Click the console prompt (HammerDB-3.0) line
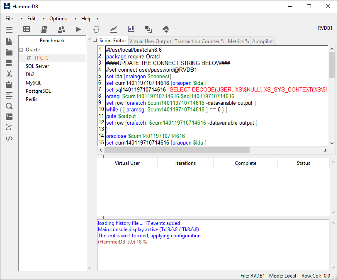Image resolution: width=338 pixels, height=280 pixels. [x=122, y=242]
